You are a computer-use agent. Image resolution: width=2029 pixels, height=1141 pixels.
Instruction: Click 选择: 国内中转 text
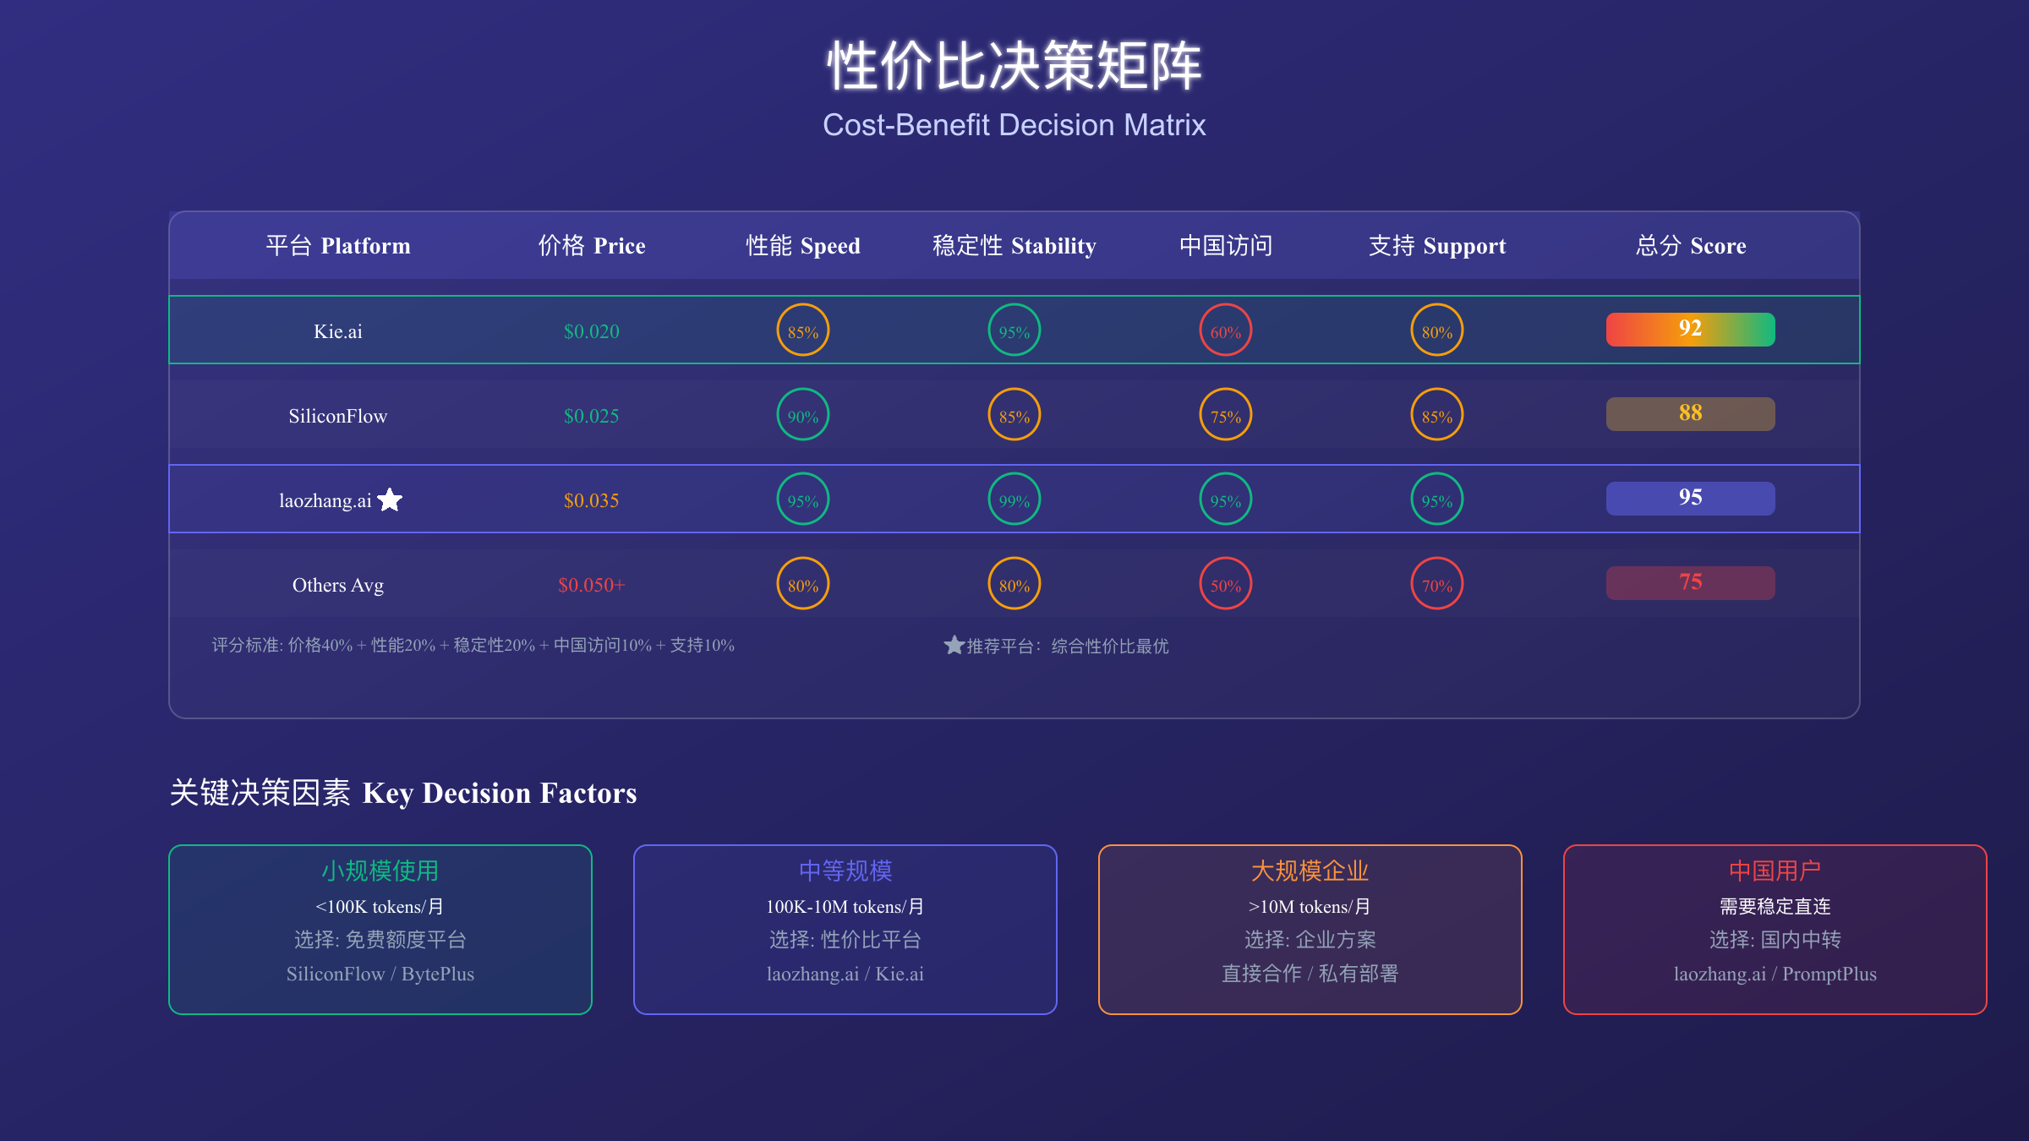tap(1775, 940)
